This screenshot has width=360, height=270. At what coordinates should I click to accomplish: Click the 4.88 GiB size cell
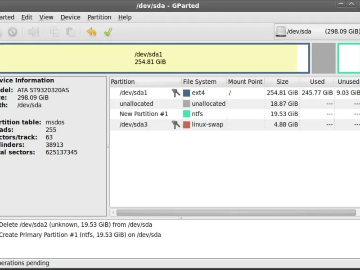[x=286, y=125]
